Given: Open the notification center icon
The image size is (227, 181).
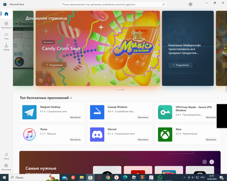Looking at the screenshot, I should (222, 177).
